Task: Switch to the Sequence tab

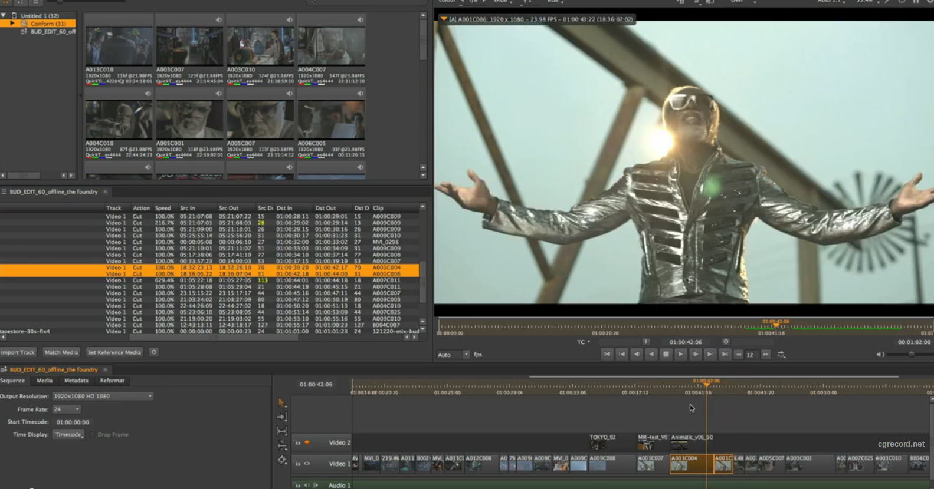Action: coord(12,381)
